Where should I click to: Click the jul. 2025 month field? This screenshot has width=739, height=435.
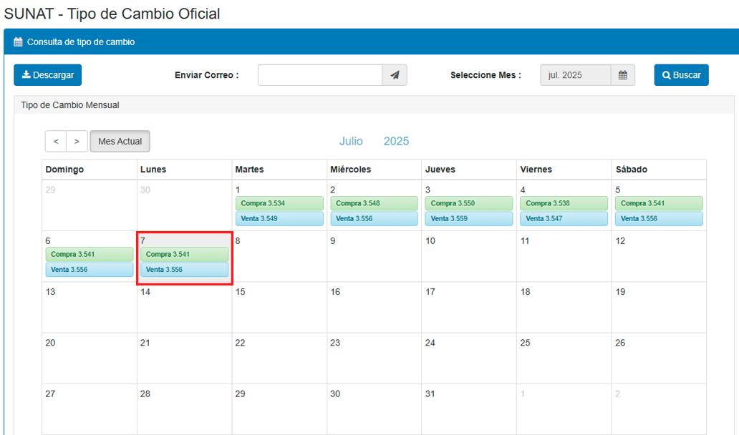coord(576,75)
